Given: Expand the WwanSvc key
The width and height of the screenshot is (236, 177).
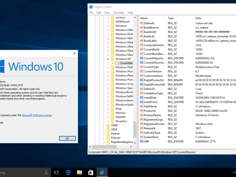Looking at the screenshot, I should [x=108, y=121].
